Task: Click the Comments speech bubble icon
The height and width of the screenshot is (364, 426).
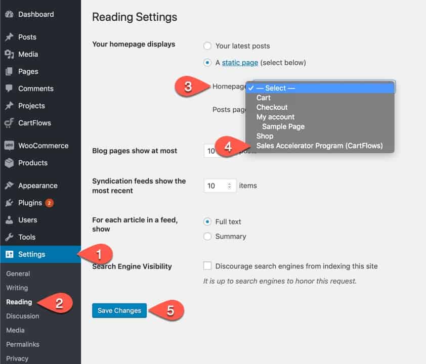Action: (x=9, y=88)
